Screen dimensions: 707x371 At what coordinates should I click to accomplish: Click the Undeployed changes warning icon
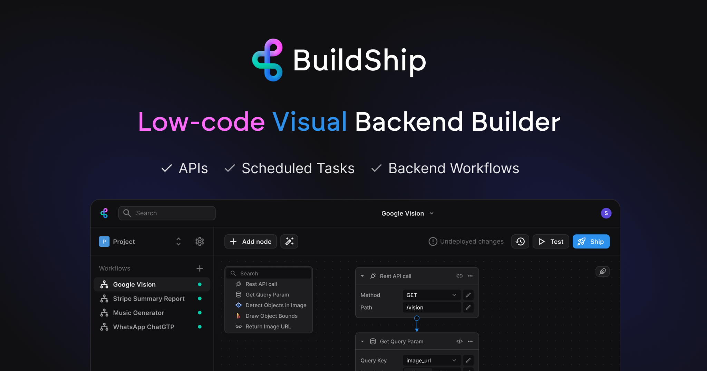coord(433,241)
